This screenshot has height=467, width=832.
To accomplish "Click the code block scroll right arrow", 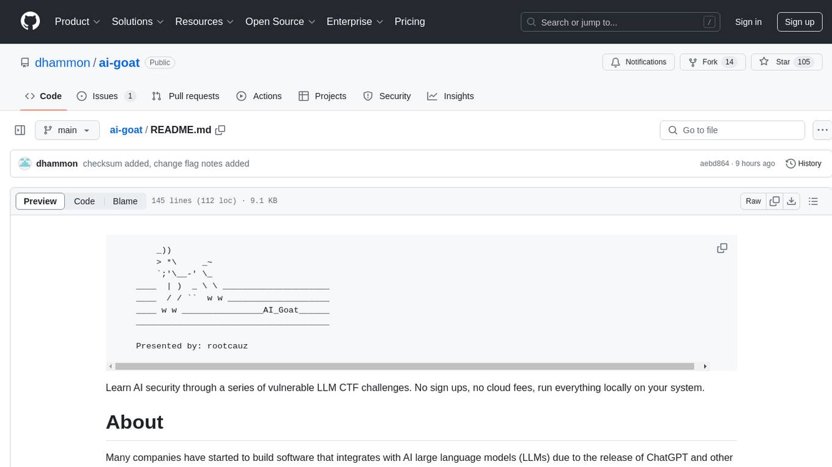I will [x=705, y=366].
